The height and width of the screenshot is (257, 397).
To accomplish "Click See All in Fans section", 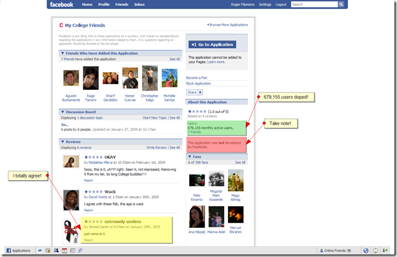I will 240,163.
